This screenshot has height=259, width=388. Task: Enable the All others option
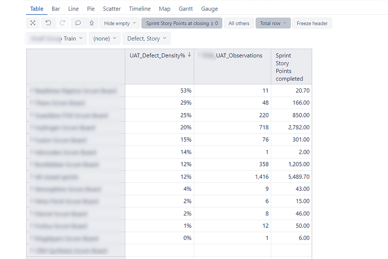239,23
